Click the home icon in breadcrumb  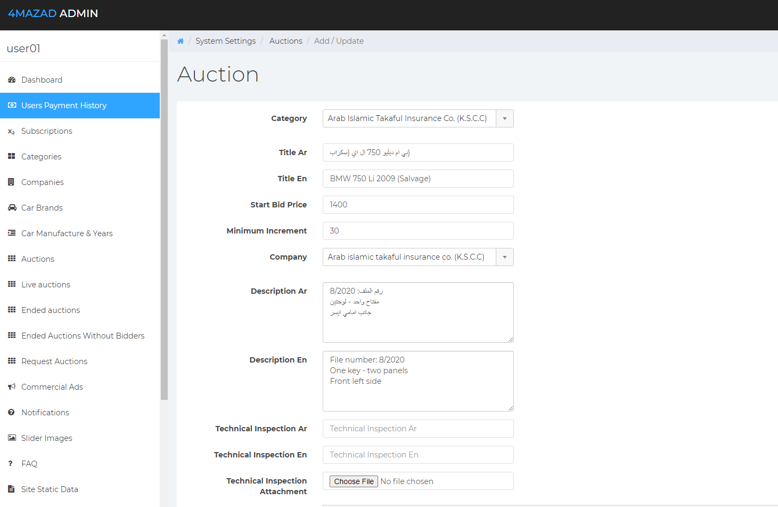point(181,41)
